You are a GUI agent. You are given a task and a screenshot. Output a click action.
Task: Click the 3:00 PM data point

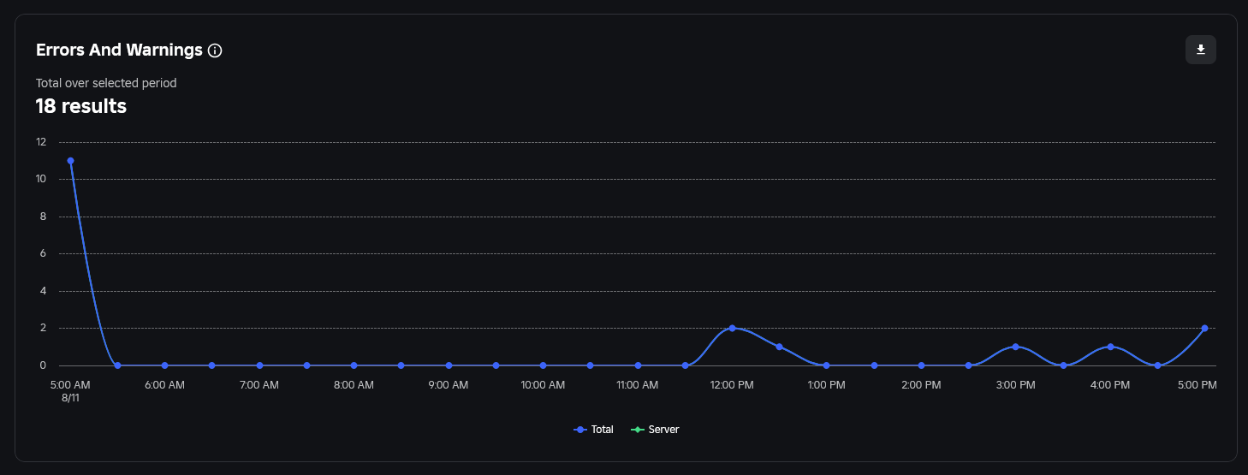pyautogui.click(x=1015, y=347)
